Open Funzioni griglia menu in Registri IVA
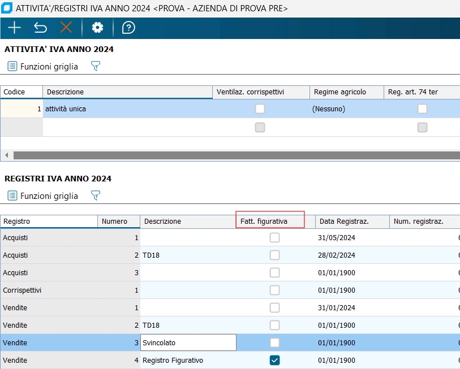460x369 pixels. [43, 196]
